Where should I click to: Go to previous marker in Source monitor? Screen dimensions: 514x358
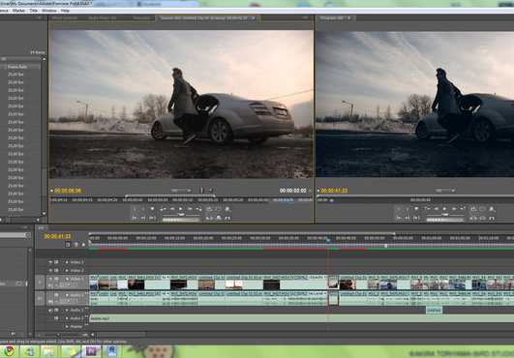click(x=163, y=209)
